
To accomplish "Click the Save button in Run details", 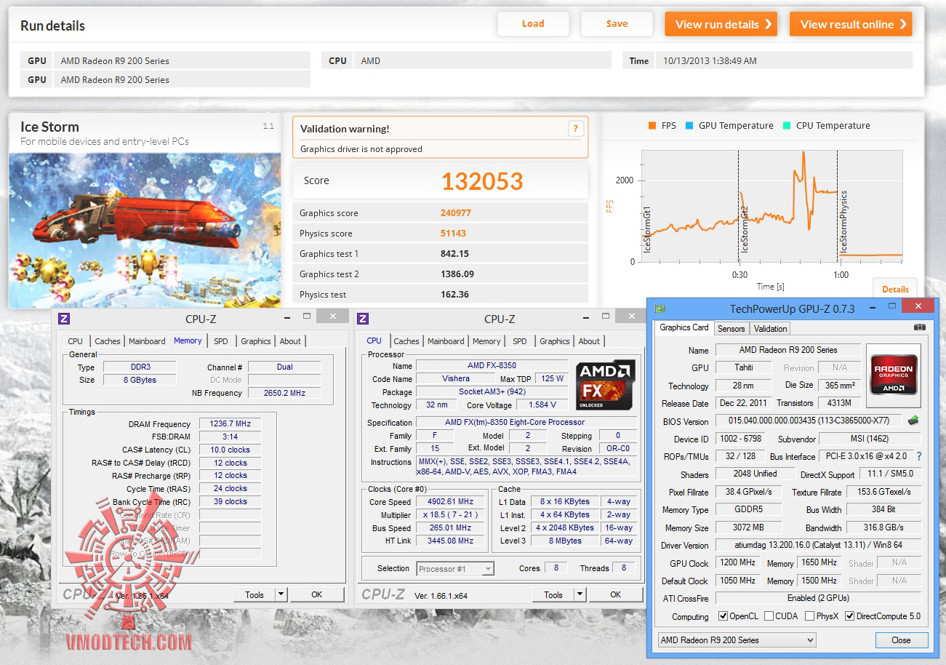I will point(617,24).
